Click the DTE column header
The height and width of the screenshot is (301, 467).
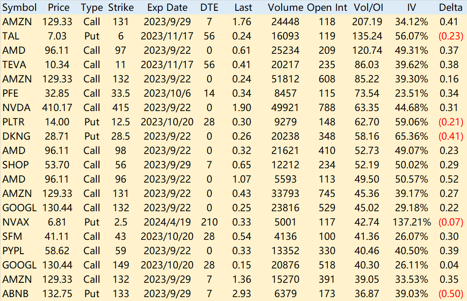pos(209,7)
